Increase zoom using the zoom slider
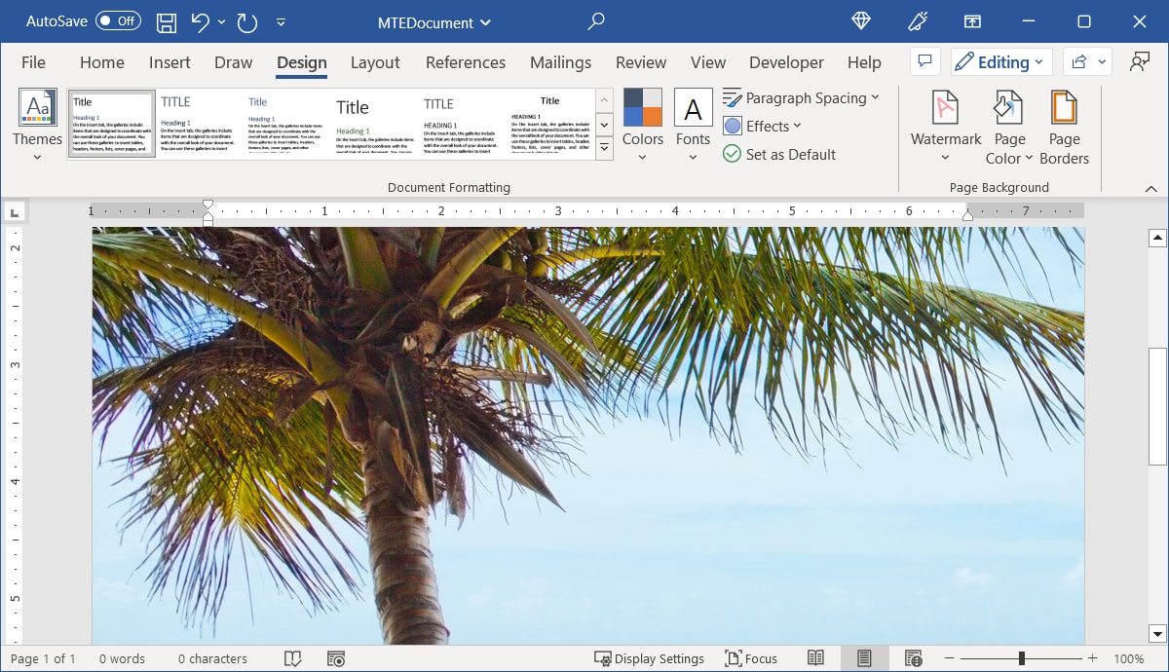This screenshot has width=1169, height=672. 1092,657
